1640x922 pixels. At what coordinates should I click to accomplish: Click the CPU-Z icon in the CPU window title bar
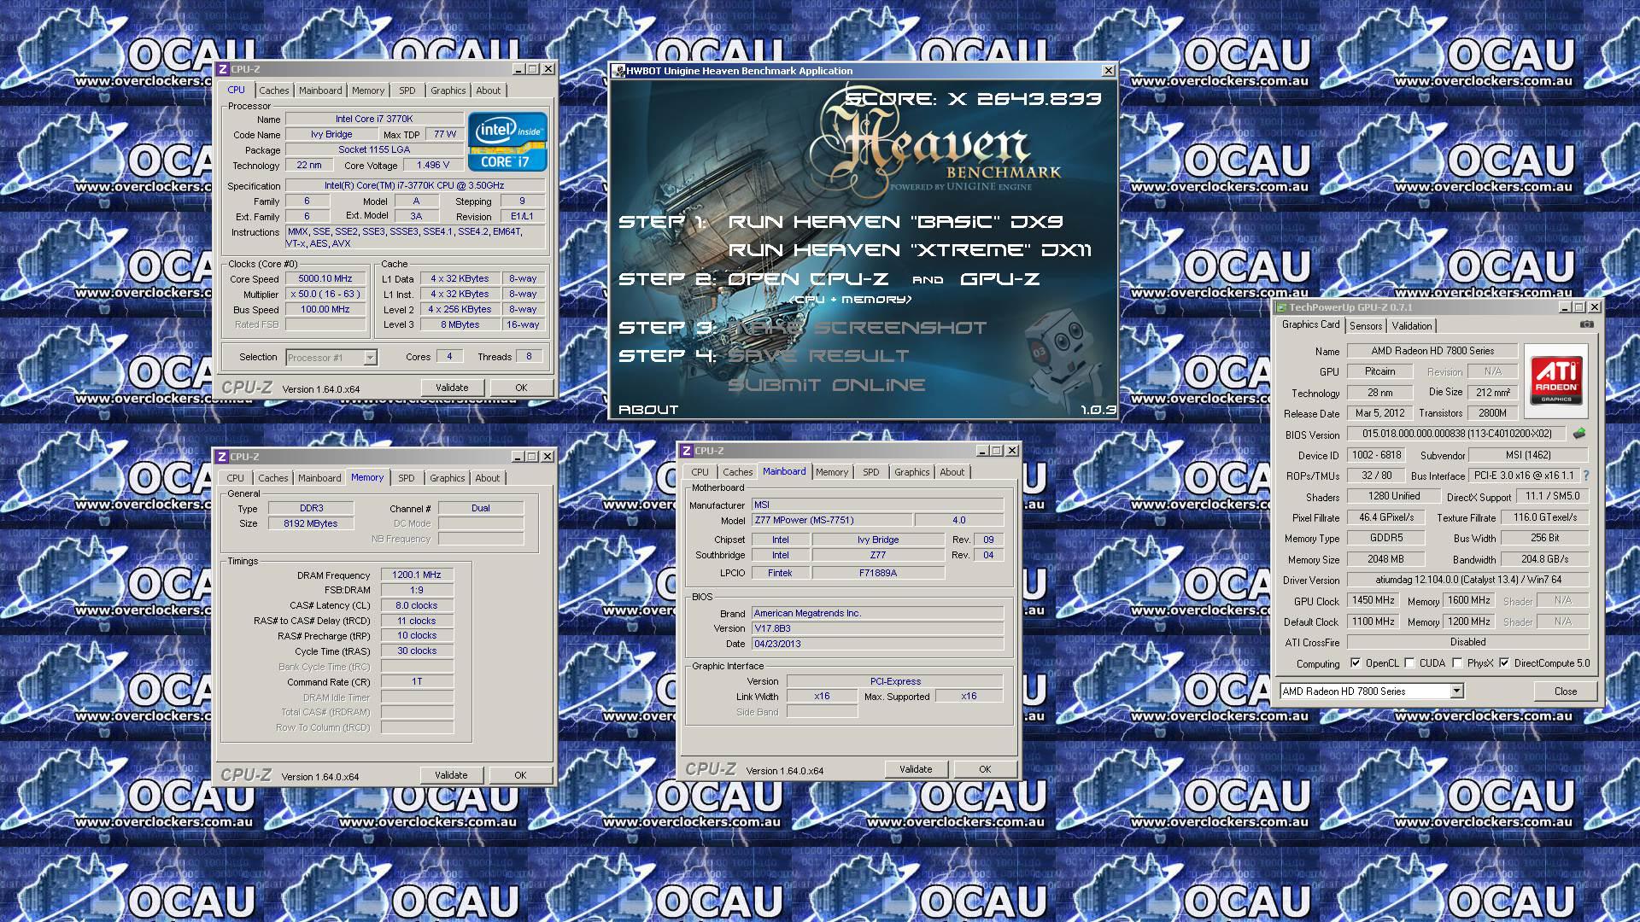[223, 69]
